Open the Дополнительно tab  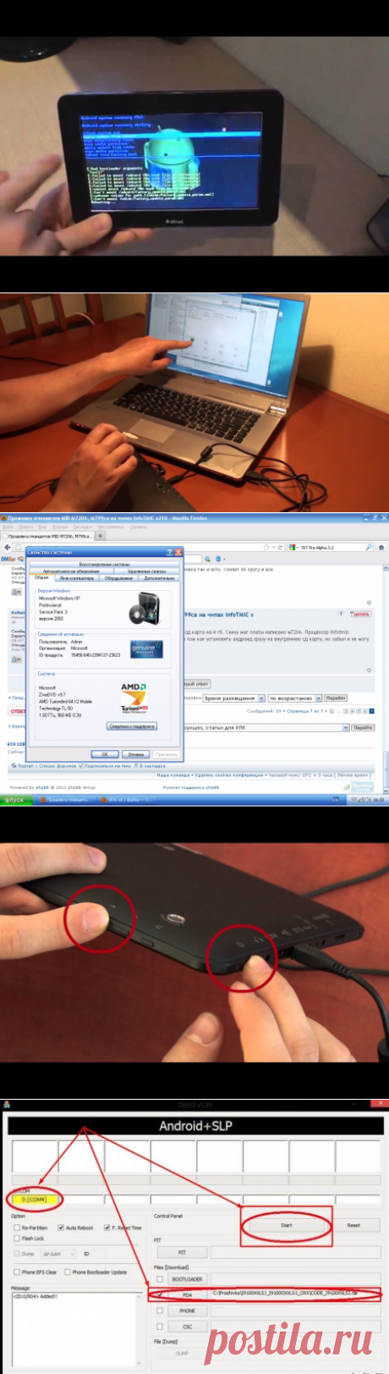click(159, 578)
